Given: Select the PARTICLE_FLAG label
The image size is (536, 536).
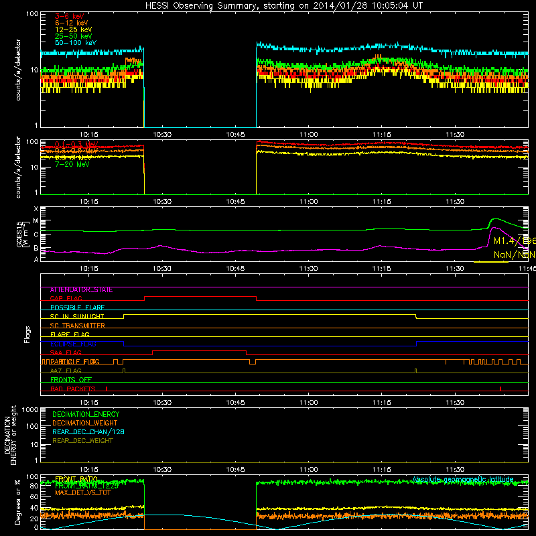Looking at the screenshot, I should coord(75,362).
